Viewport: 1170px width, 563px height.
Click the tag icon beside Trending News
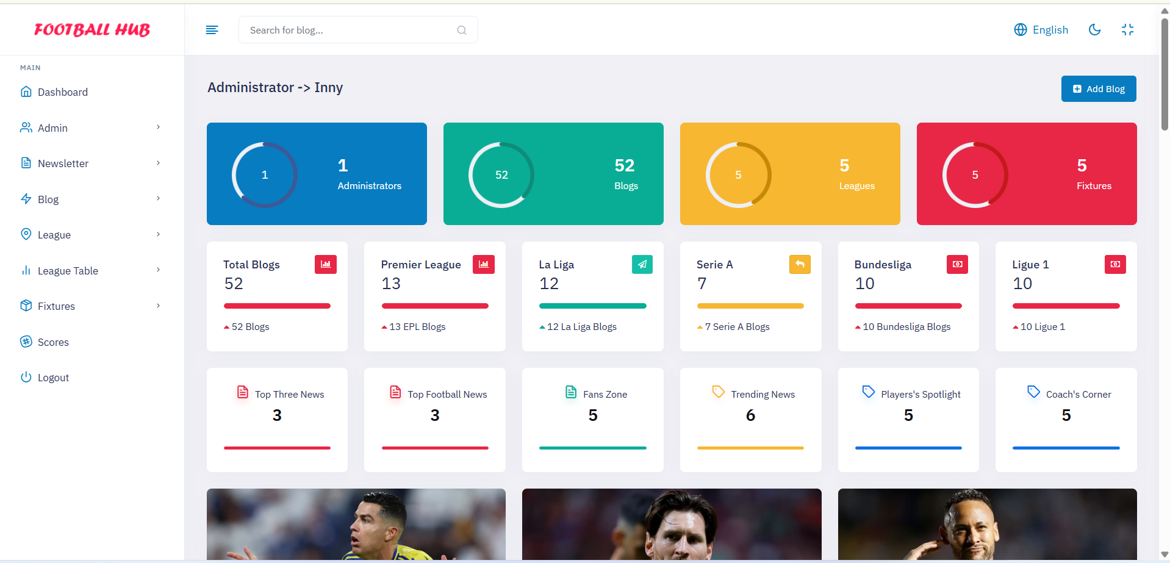(x=718, y=392)
